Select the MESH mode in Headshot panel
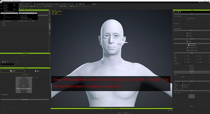Screen dimensions: 210x114 pyautogui.click(x=37, y=71)
